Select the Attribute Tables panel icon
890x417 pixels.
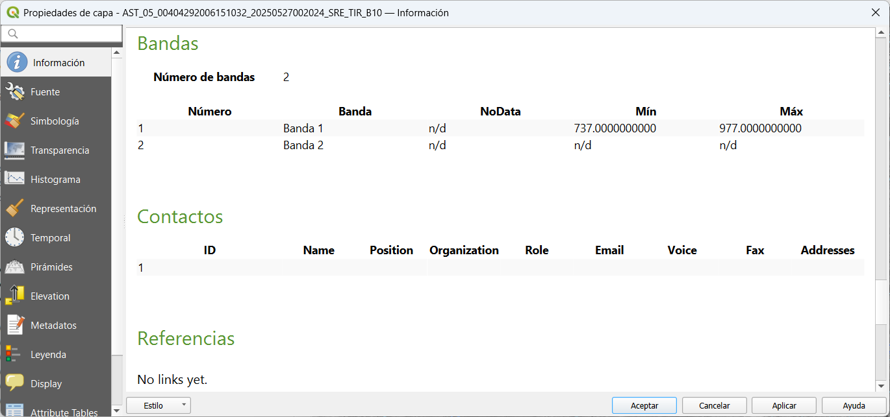click(x=14, y=410)
